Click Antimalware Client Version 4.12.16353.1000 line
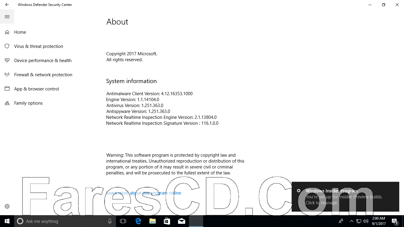The width and height of the screenshot is (404, 227). [x=149, y=94]
